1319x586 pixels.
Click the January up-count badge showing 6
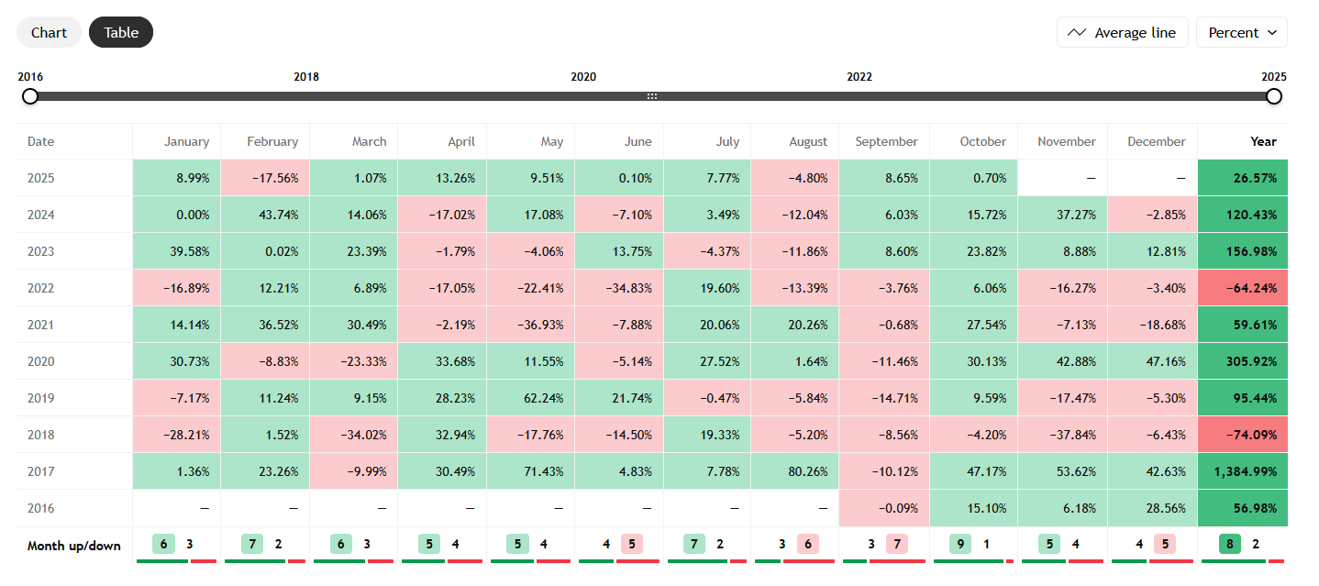coord(163,544)
